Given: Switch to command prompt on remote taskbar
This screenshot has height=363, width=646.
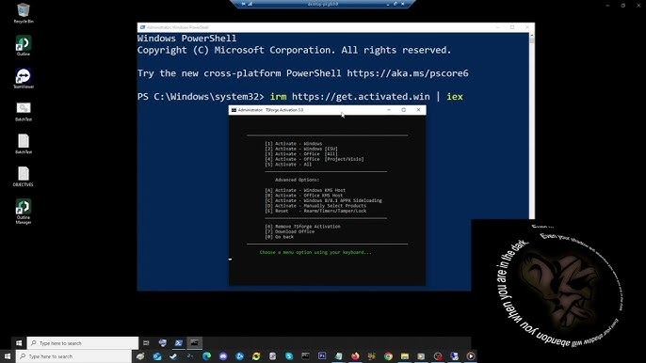Looking at the screenshot, I should [194, 343].
